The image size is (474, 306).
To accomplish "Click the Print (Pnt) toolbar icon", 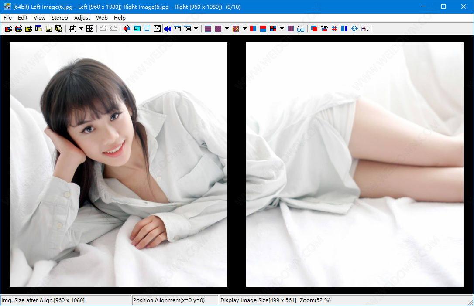I will pyautogui.click(x=364, y=29).
